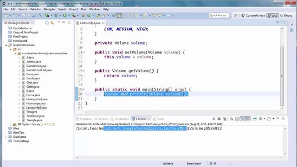
Task: Select LecteurMp3.java in Package Explorer
Action: coord(36,108)
